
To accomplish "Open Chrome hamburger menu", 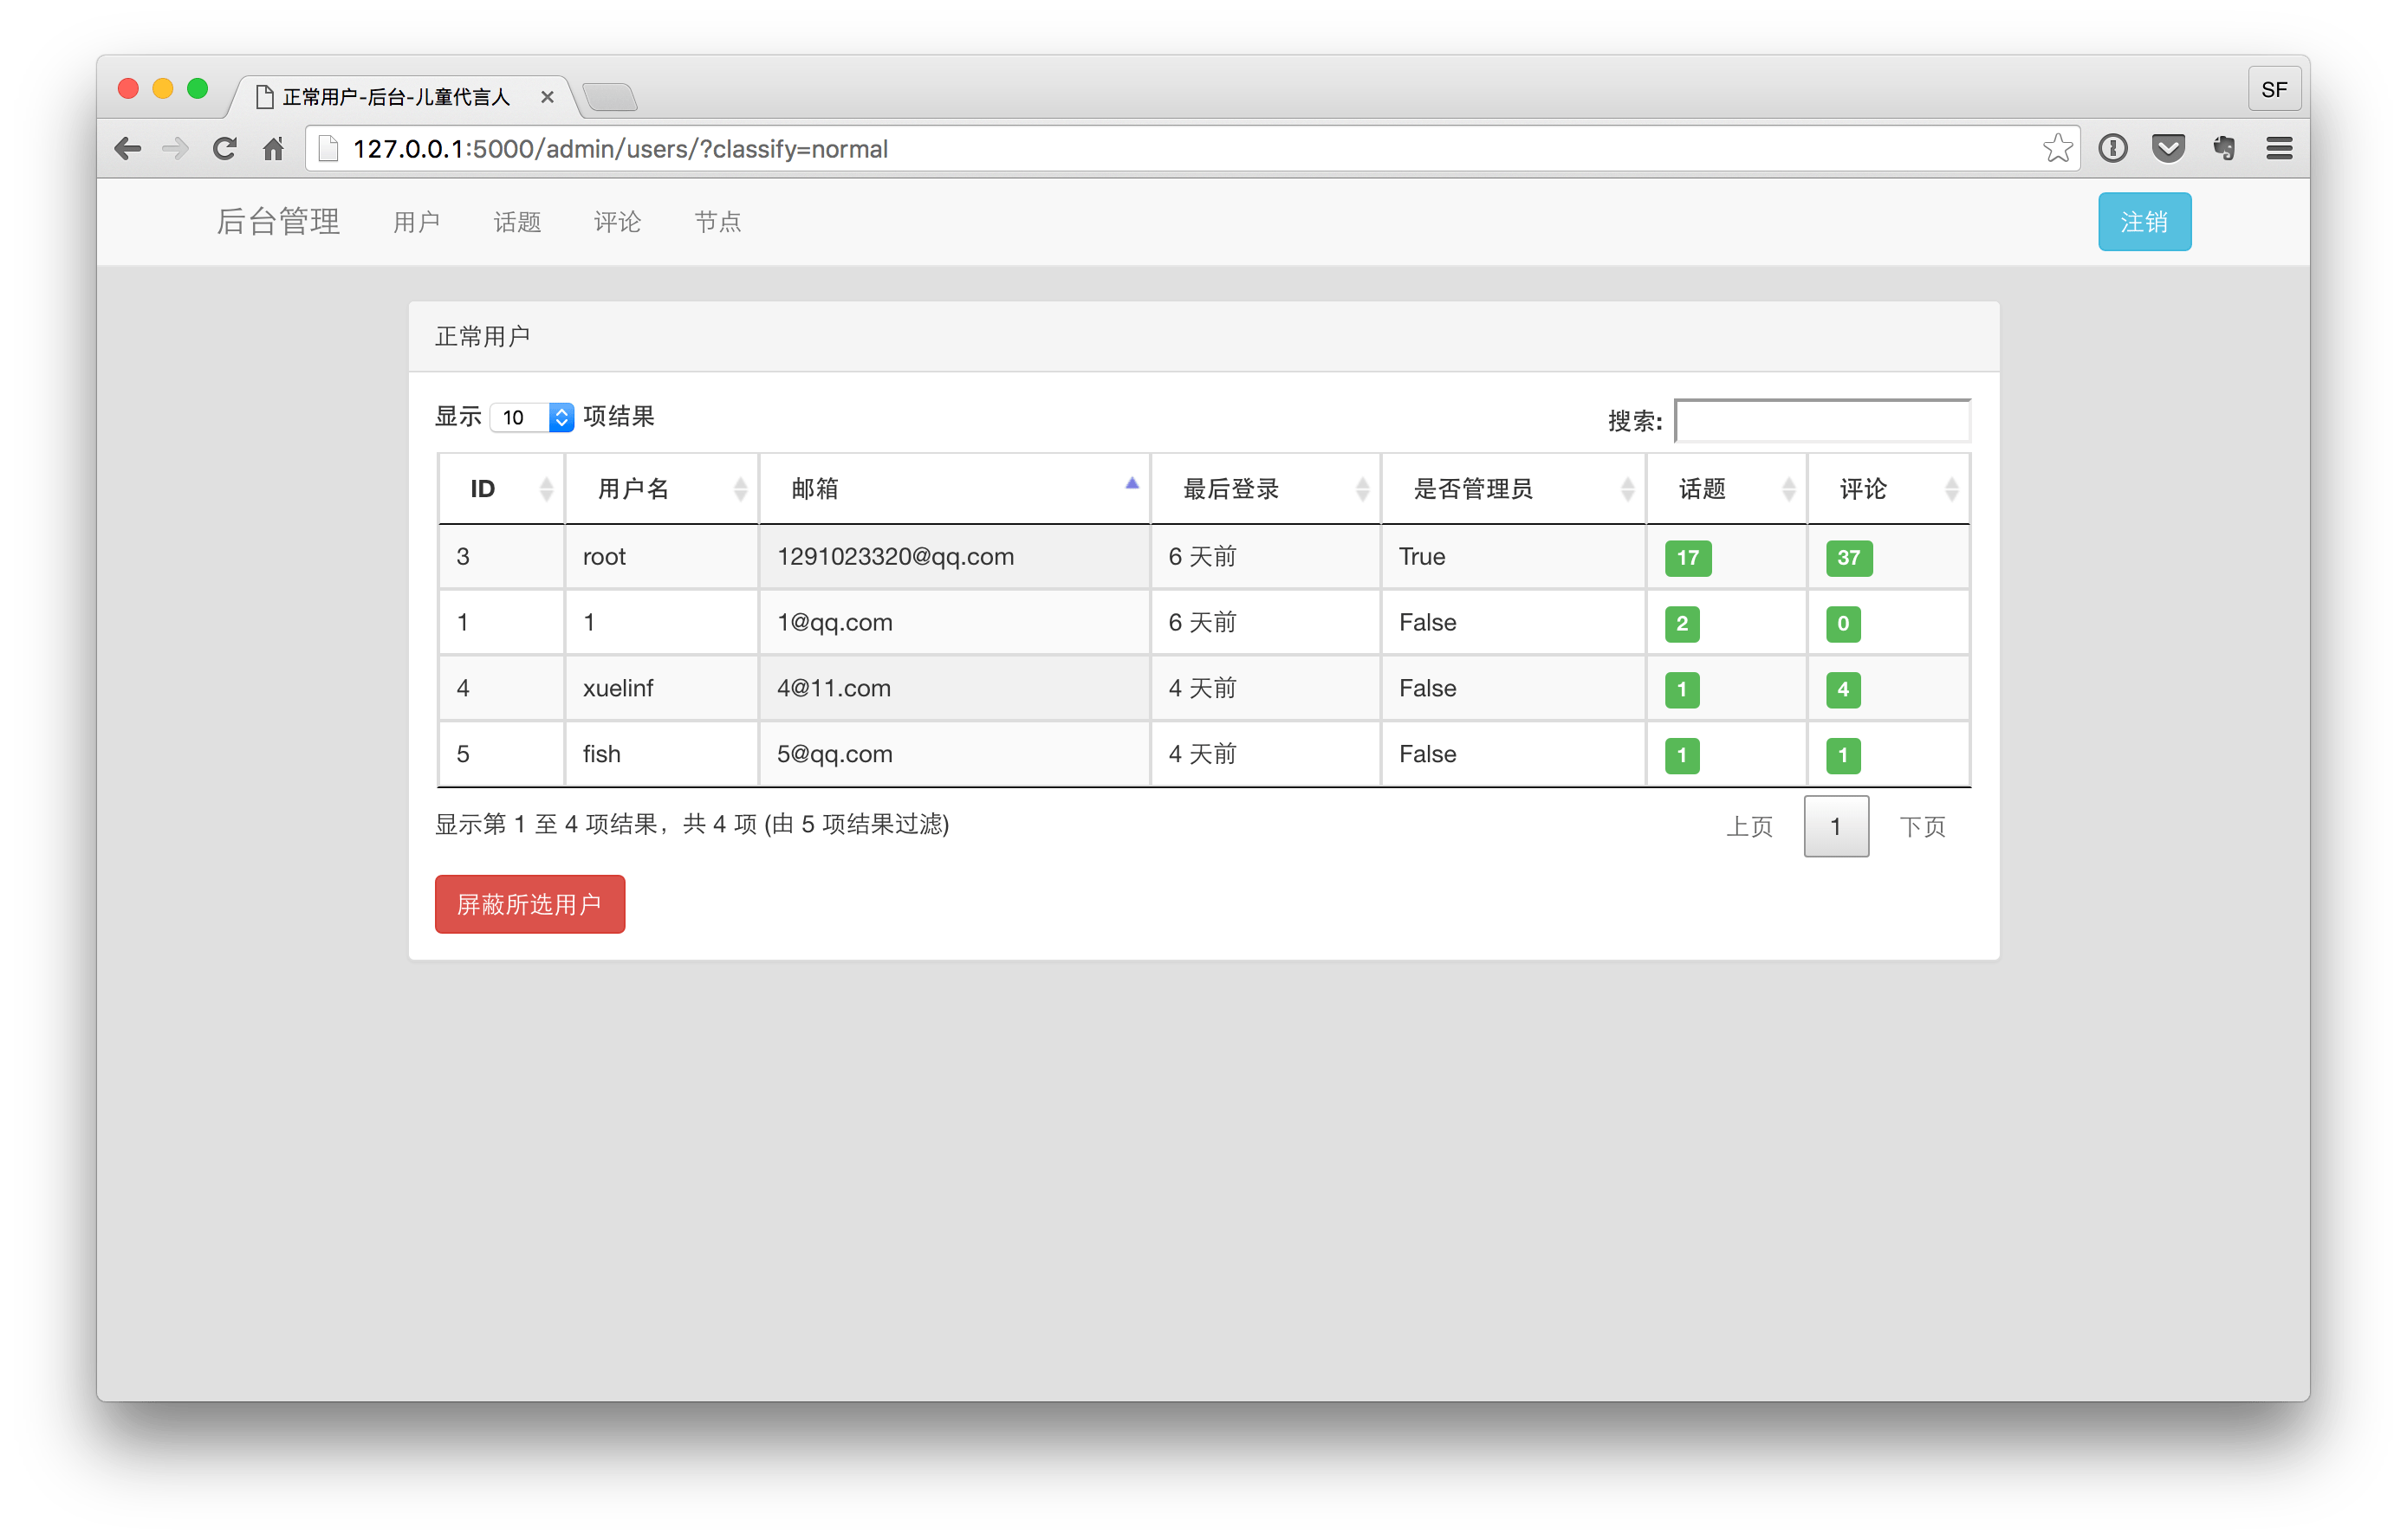I will click(2279, 149).
